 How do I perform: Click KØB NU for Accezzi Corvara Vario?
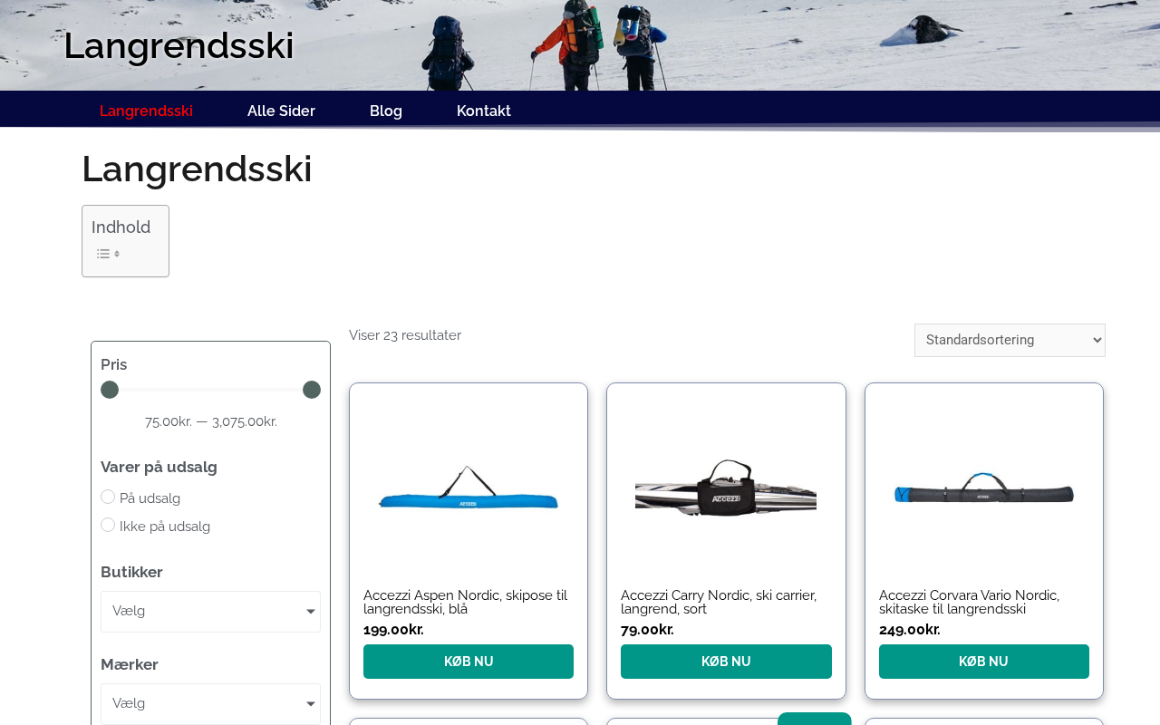click(984, 662)
